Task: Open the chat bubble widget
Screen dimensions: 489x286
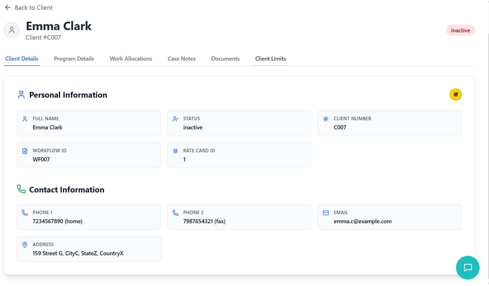Action: point(467,267)
